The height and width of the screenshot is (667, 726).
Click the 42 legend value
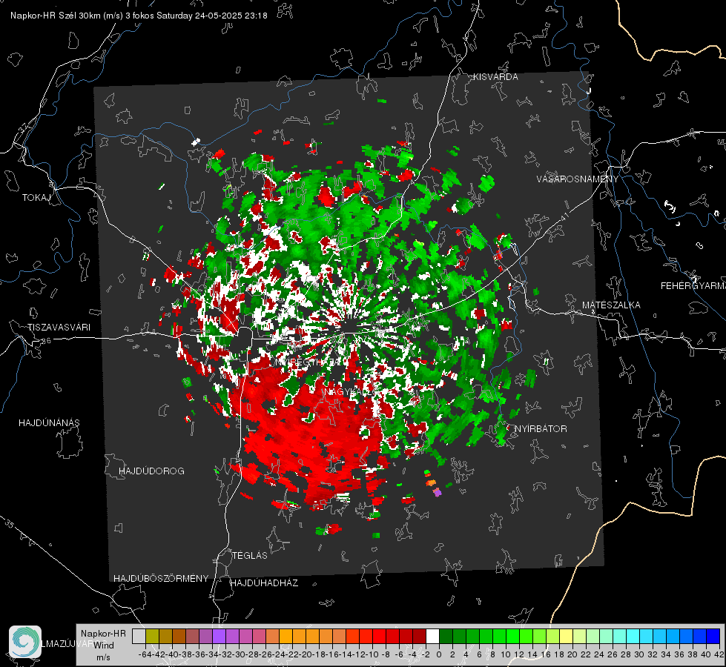[x=719, y=654]
